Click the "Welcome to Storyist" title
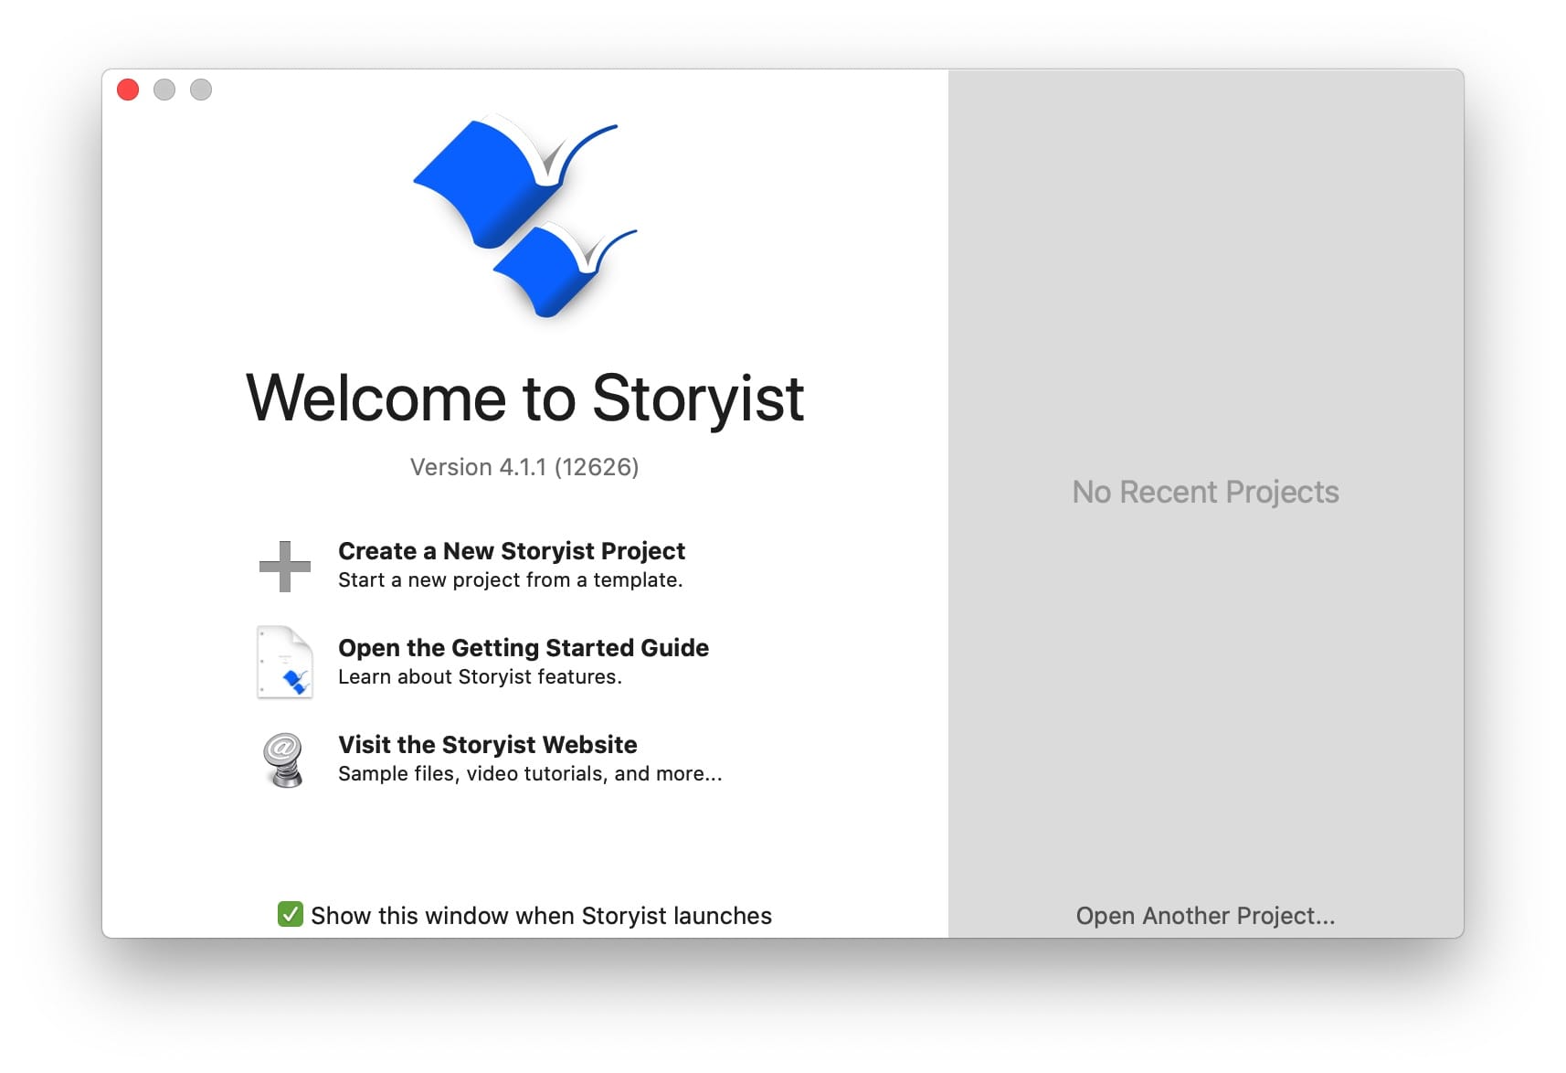The image size is (1566, 1073). pos(524,398)
